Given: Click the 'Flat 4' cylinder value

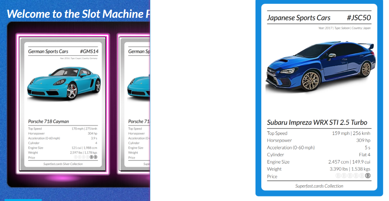Looking at the screenshot, I should pyautogui.click(x=365, y=154).
